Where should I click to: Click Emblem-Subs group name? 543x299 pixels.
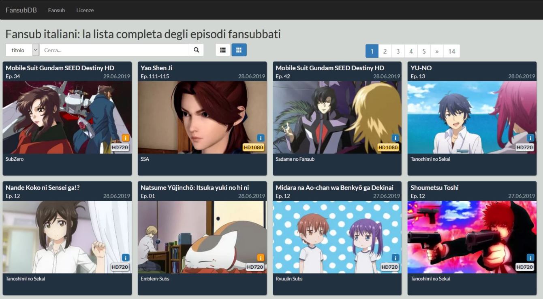pyautogui.click(x=155, y=279)
